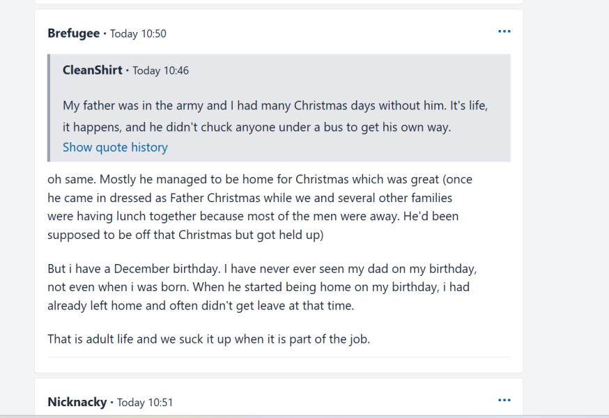Open Brefugee's user profile name
This screenshot has height=418, width=609.
73,33
